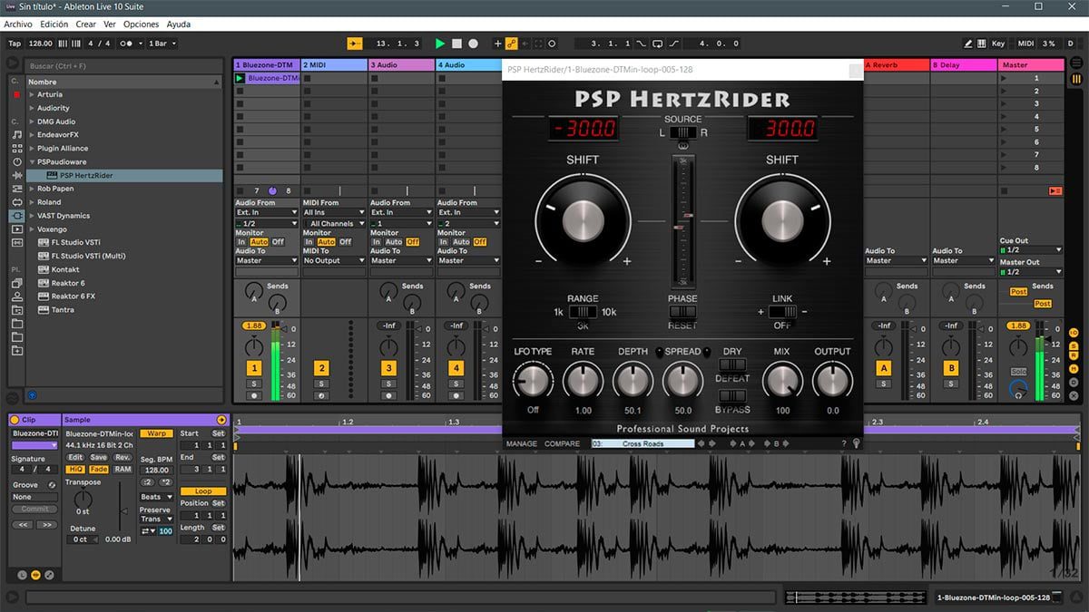Toggle HiQ button in Sample panel
This screenshot has height=612, width=1089.
click(x=76, y=469)
